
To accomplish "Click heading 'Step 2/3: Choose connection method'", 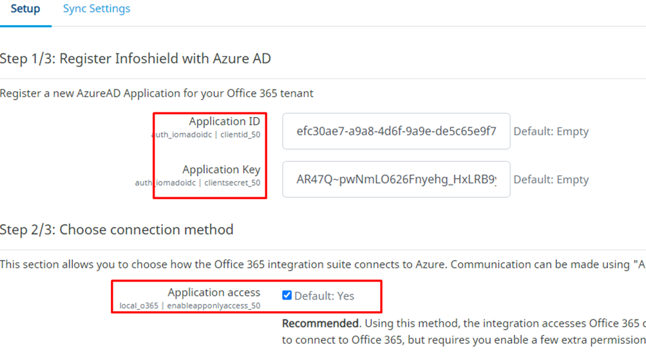I will tap(117, 229).
